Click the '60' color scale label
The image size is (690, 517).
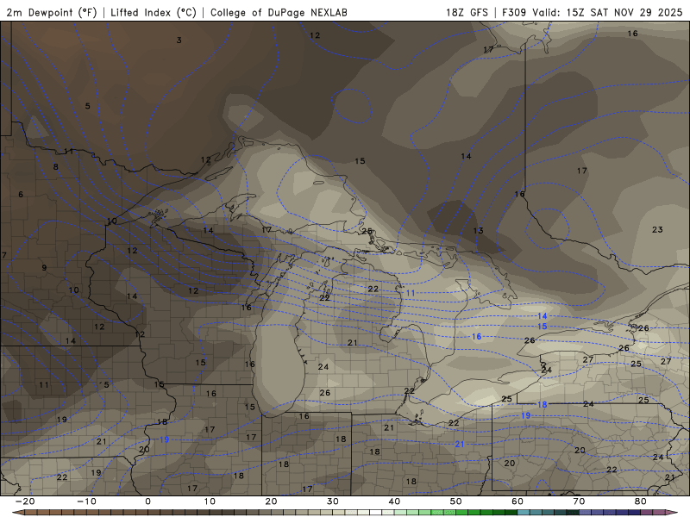pyautogui.click(x=517, y=501)
